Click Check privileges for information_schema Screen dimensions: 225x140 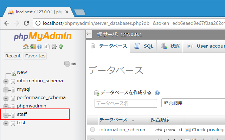(x=208, y=130)
